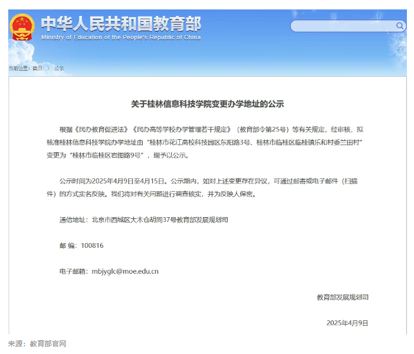Click the email address mbjyglc@moe.edu.cn
The width and height of the screenshot is (414, 354).
point(126,271)
